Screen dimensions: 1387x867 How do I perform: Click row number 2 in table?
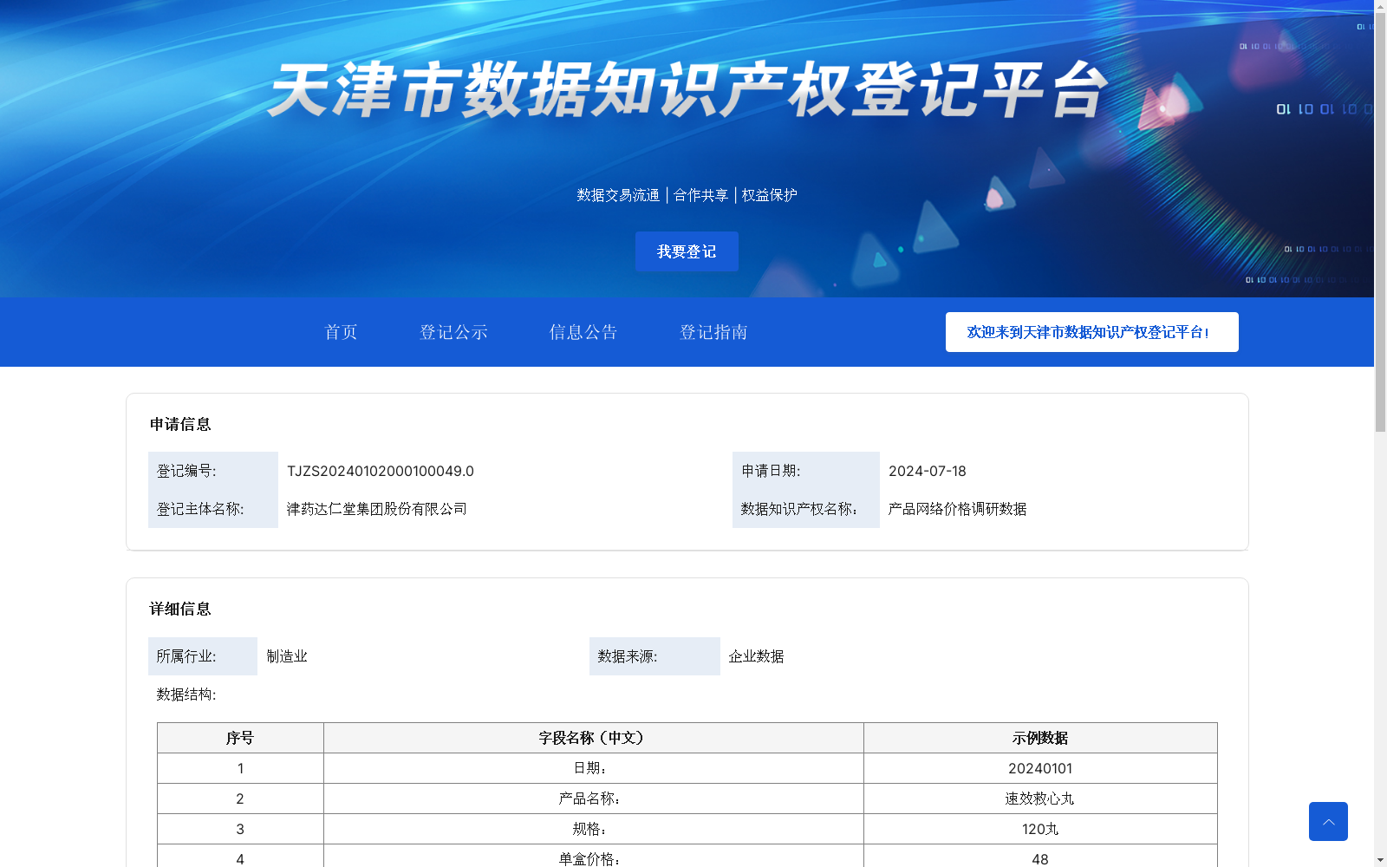[240, 799]
